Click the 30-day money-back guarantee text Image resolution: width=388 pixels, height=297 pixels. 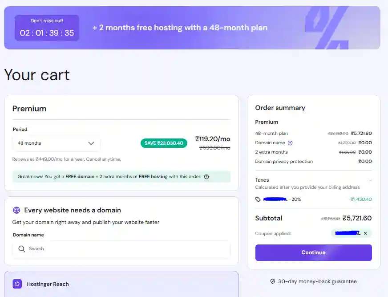tap(317, 281)
